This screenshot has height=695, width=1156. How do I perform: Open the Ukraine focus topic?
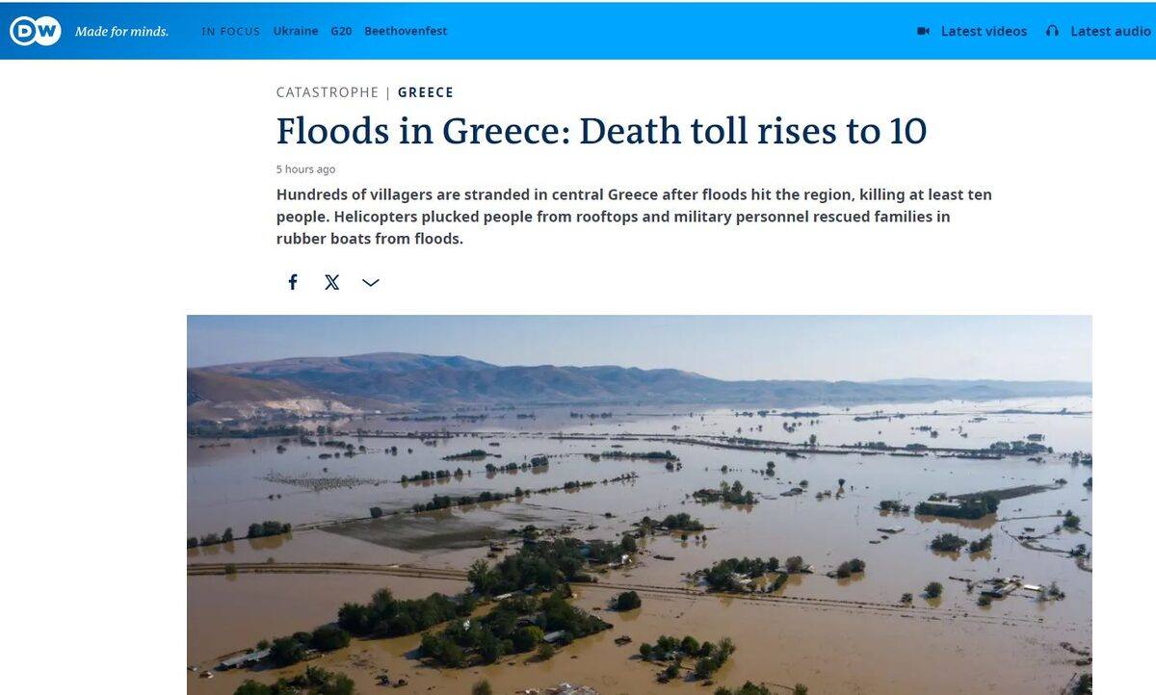[296, 31]
